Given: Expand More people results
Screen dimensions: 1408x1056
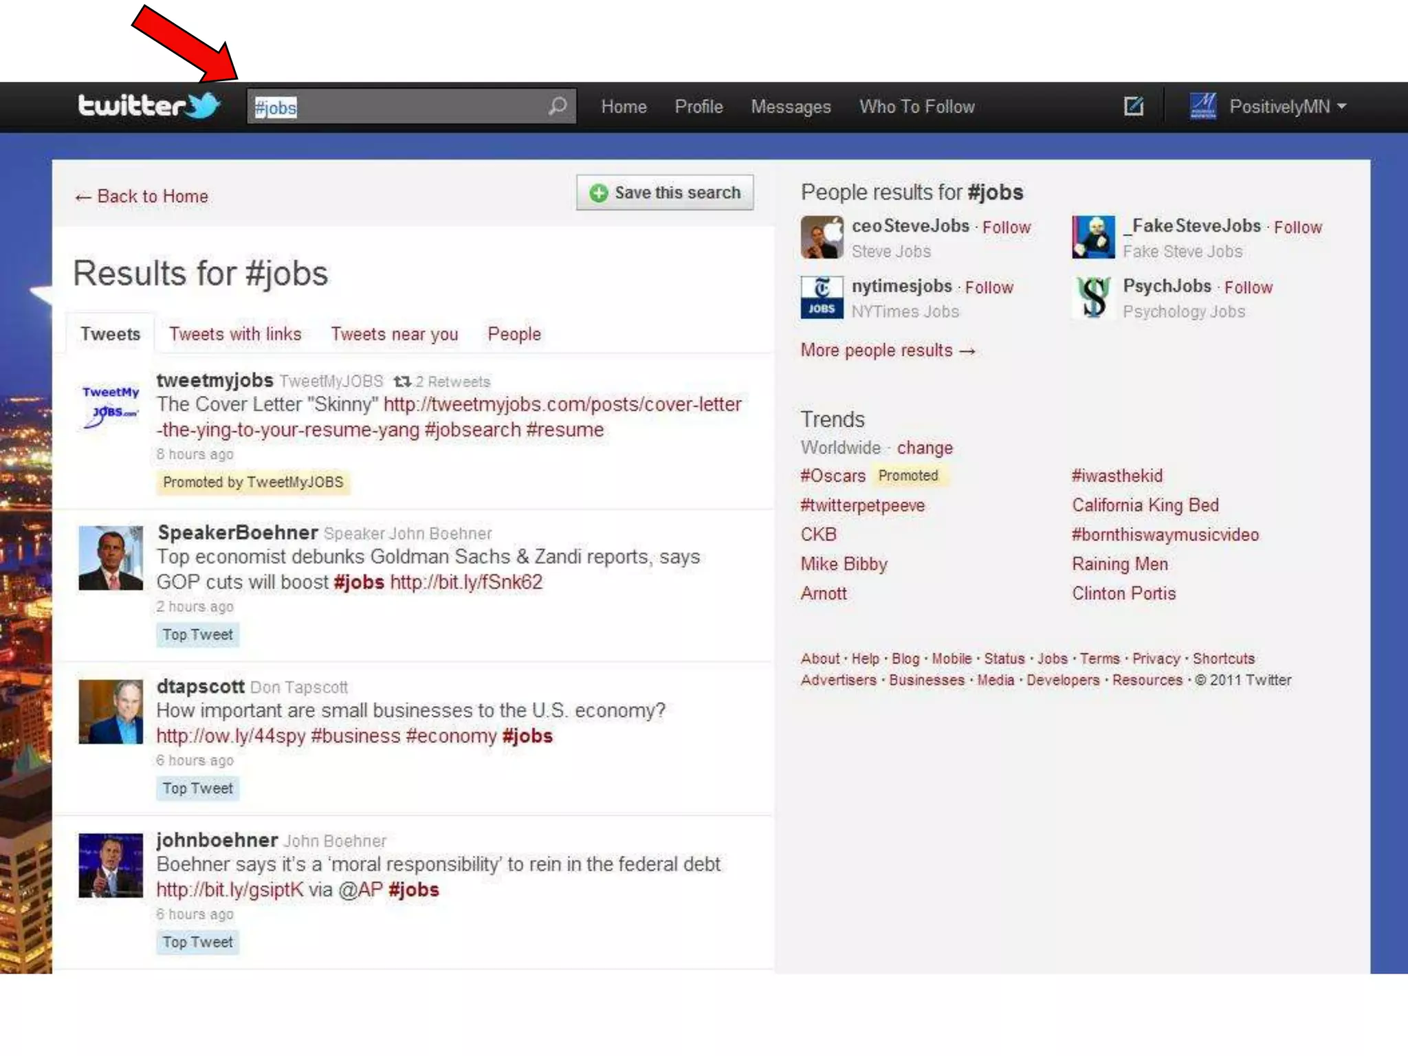Looking at the screenshot, I should point(888,351).
